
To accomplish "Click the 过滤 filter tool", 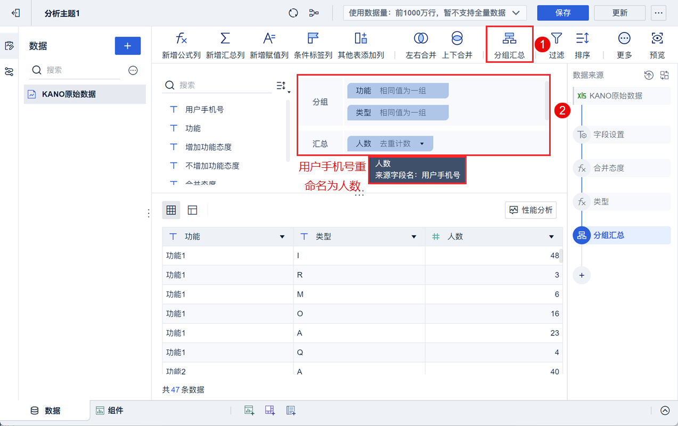I will click(x=557, y=46).
